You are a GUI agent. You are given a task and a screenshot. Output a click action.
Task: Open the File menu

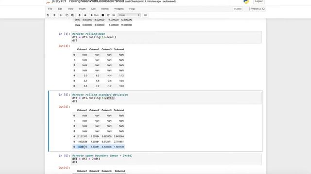pyautogui.click(x=50, y=9)
